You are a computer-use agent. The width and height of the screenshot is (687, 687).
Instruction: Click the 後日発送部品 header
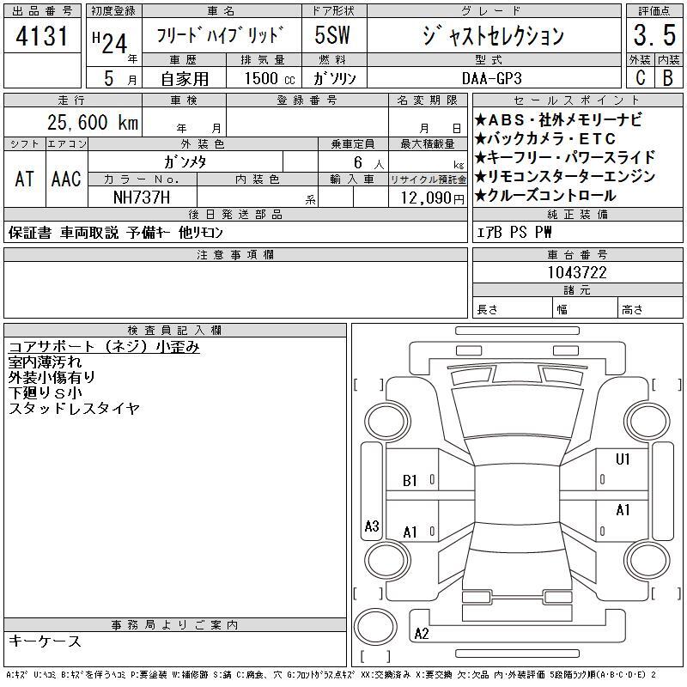(x=235, y=215)
